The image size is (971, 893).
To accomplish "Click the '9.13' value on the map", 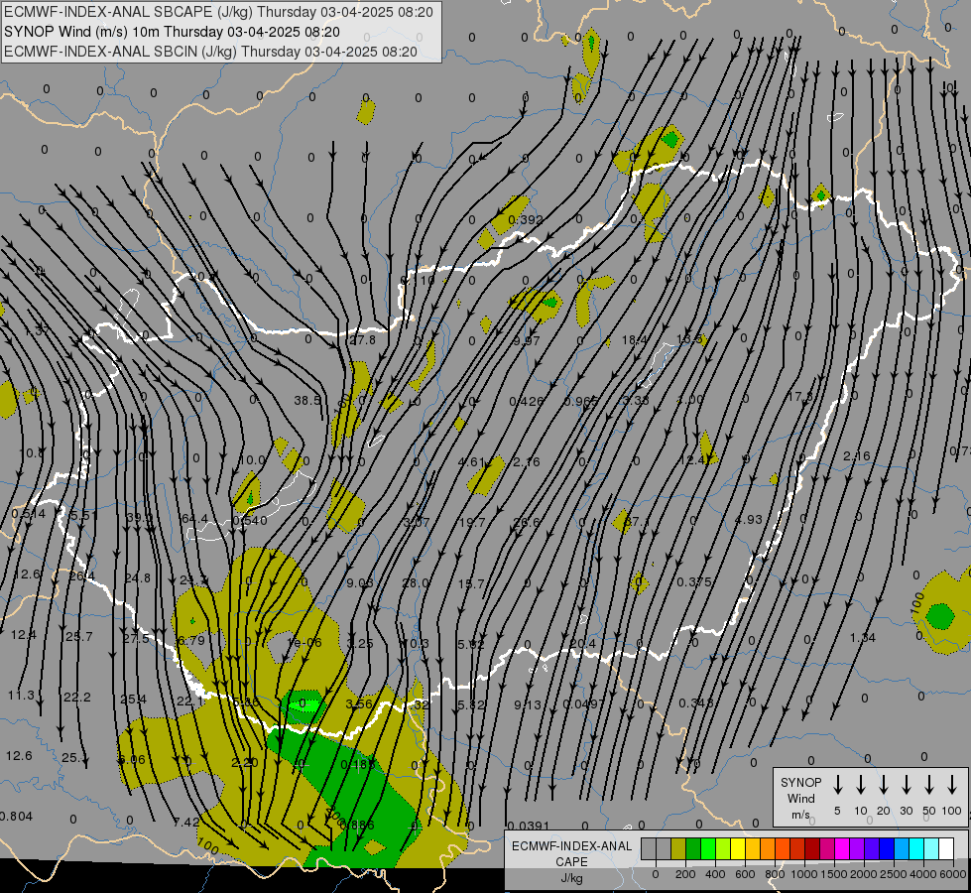I will click(528, 704).
